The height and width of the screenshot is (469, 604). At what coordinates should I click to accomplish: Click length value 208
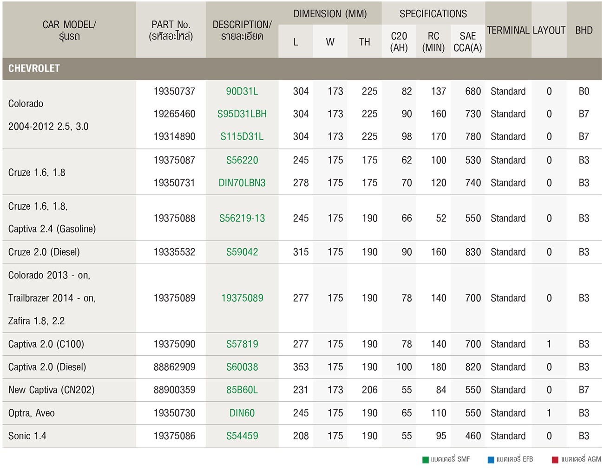tap(301, 436)
